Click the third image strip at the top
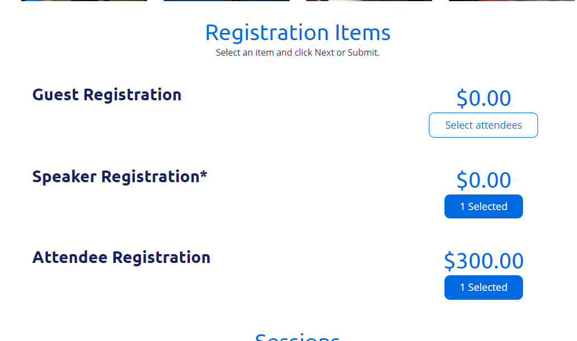The height and width of the screenshot is (341, 577). 369,1
